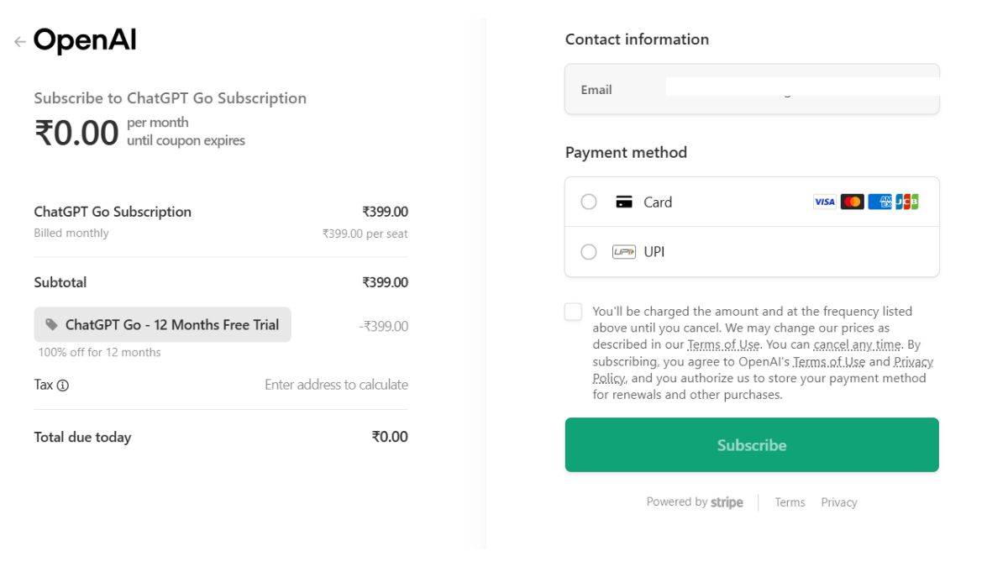Open the Privacy Policy link

click(913, 362)
